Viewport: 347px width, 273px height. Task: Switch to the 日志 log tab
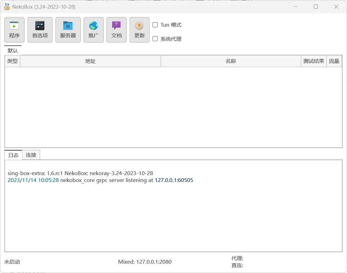coord(13,155)
